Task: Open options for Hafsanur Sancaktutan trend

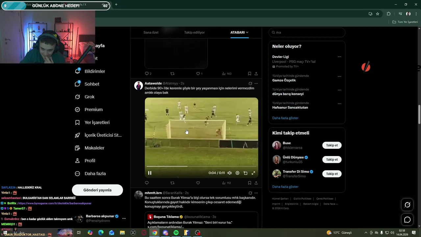Action: [x=339, y=104]
